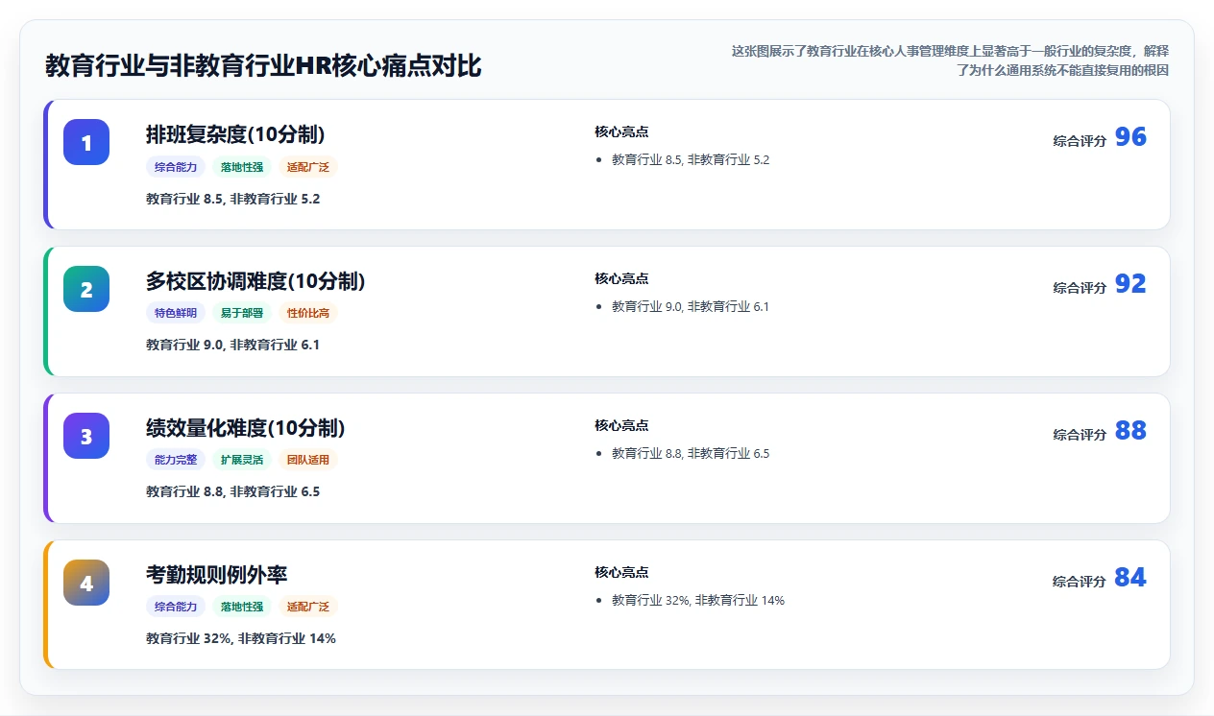This screenshot has width=1214, height=716.
Task: Click the 核心亮点 heading in the 绩效量化难度 card
Action: pyautogui.click(x=621, y=425)
